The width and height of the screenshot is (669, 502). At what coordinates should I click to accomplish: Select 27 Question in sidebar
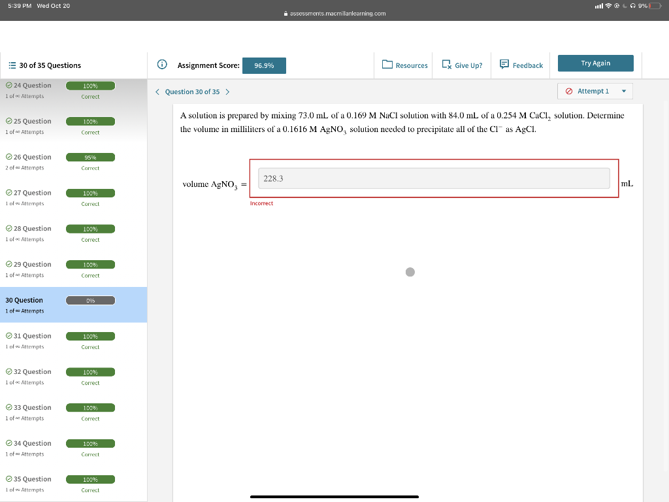33,193
